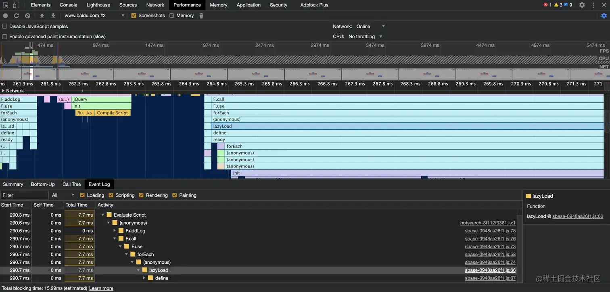Open the CPU No throttling dropdown
This screenshot has height=292, width=610.
(x=365, y=37)
